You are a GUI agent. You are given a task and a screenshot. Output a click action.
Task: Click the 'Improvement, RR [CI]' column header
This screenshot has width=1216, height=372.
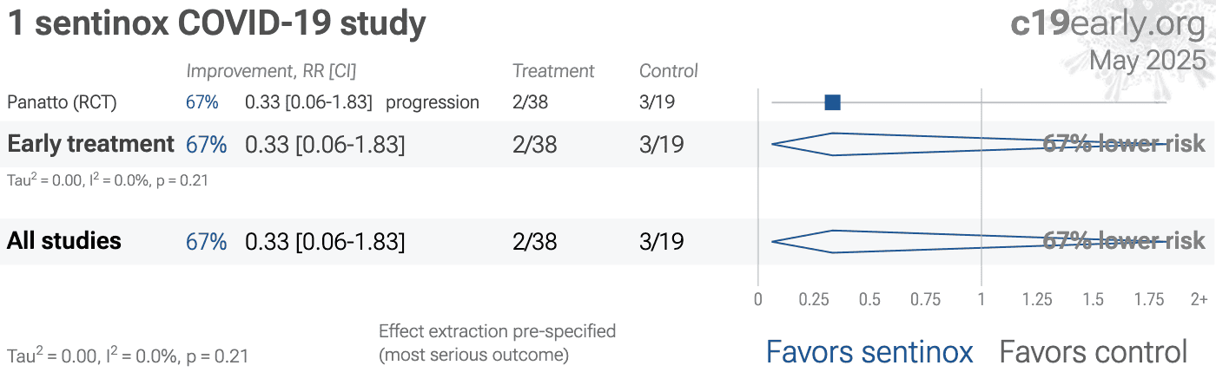pos(271,71)
